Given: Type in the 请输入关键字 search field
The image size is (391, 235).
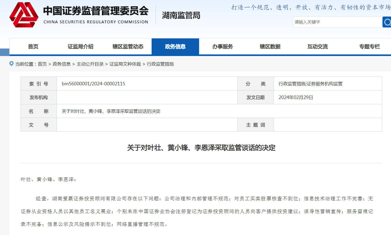Looking at the screenshot, I should [x=337, y=22].
